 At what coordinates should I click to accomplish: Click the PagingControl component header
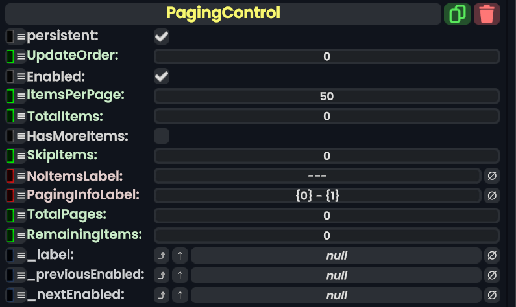[x=223, y=14]
